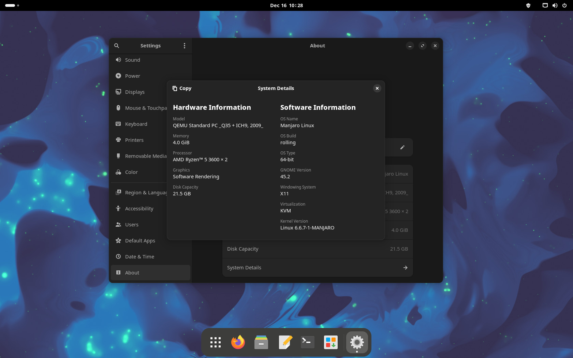Click the System Details arrow icon
Image resolution: width=573 pixels, height=358 pixels.
(x=406, y=268)
